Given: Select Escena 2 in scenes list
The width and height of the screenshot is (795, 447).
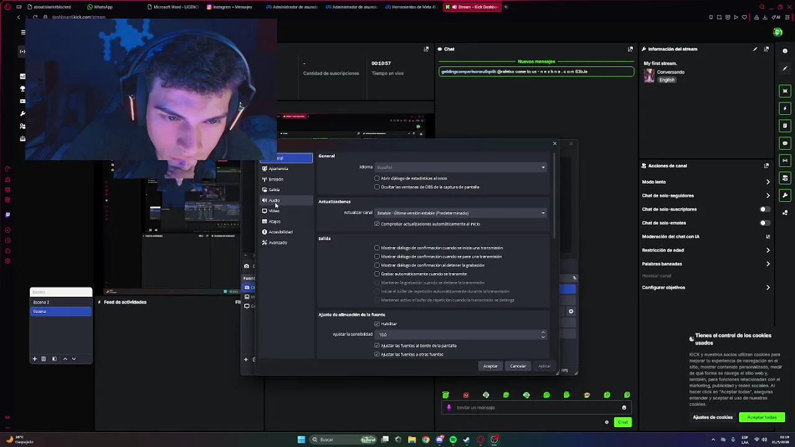Looking at the screenshot, I should tap(61, 302).
